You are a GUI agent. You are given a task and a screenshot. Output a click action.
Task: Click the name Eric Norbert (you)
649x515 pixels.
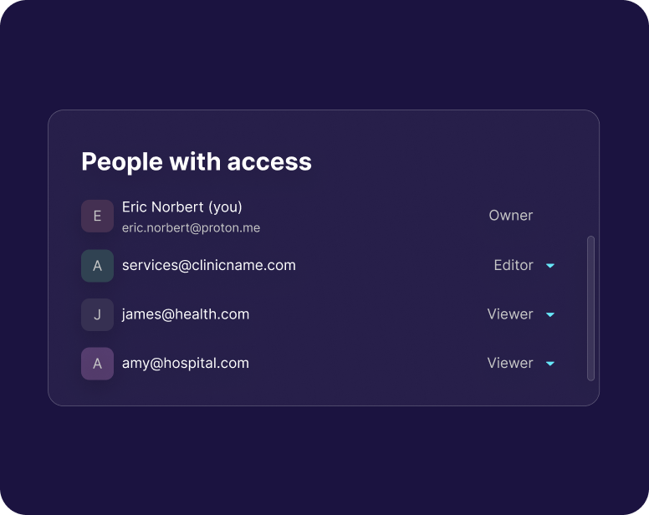click(x=182, y=207)
